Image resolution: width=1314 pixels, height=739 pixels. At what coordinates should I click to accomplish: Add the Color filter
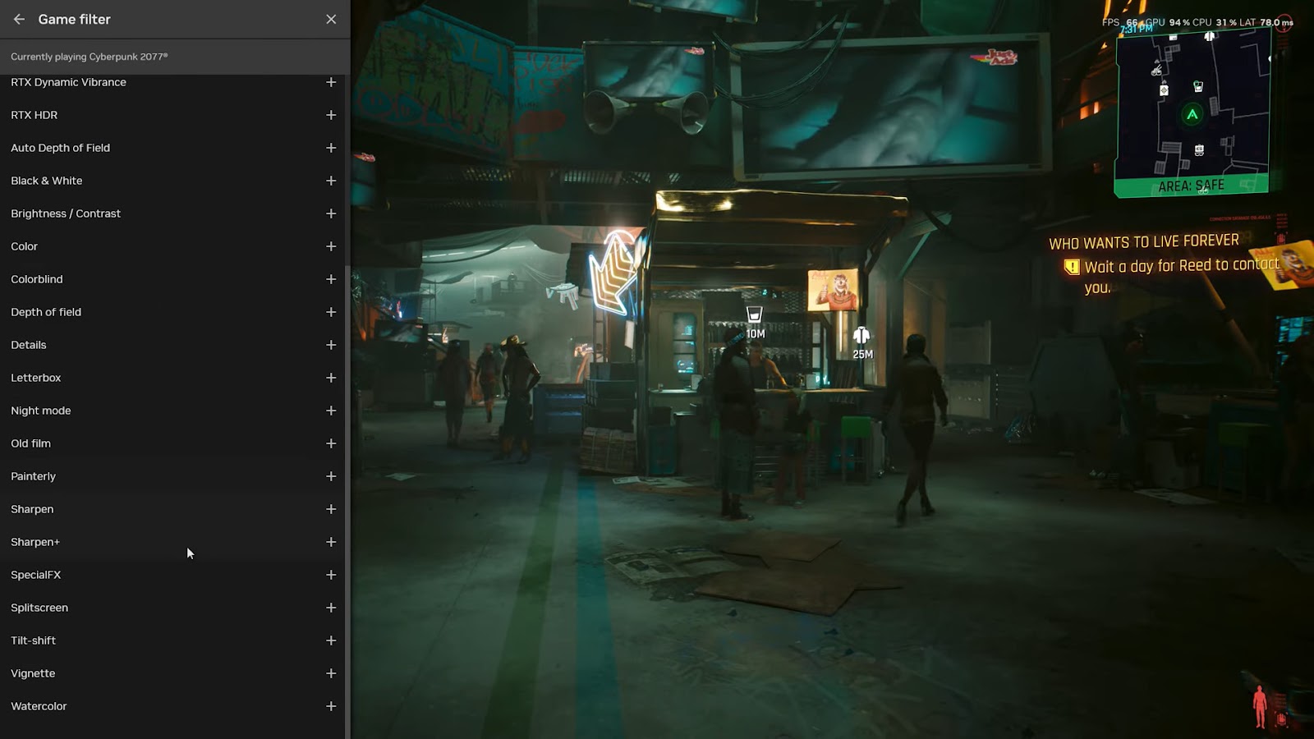click(331, 246)
